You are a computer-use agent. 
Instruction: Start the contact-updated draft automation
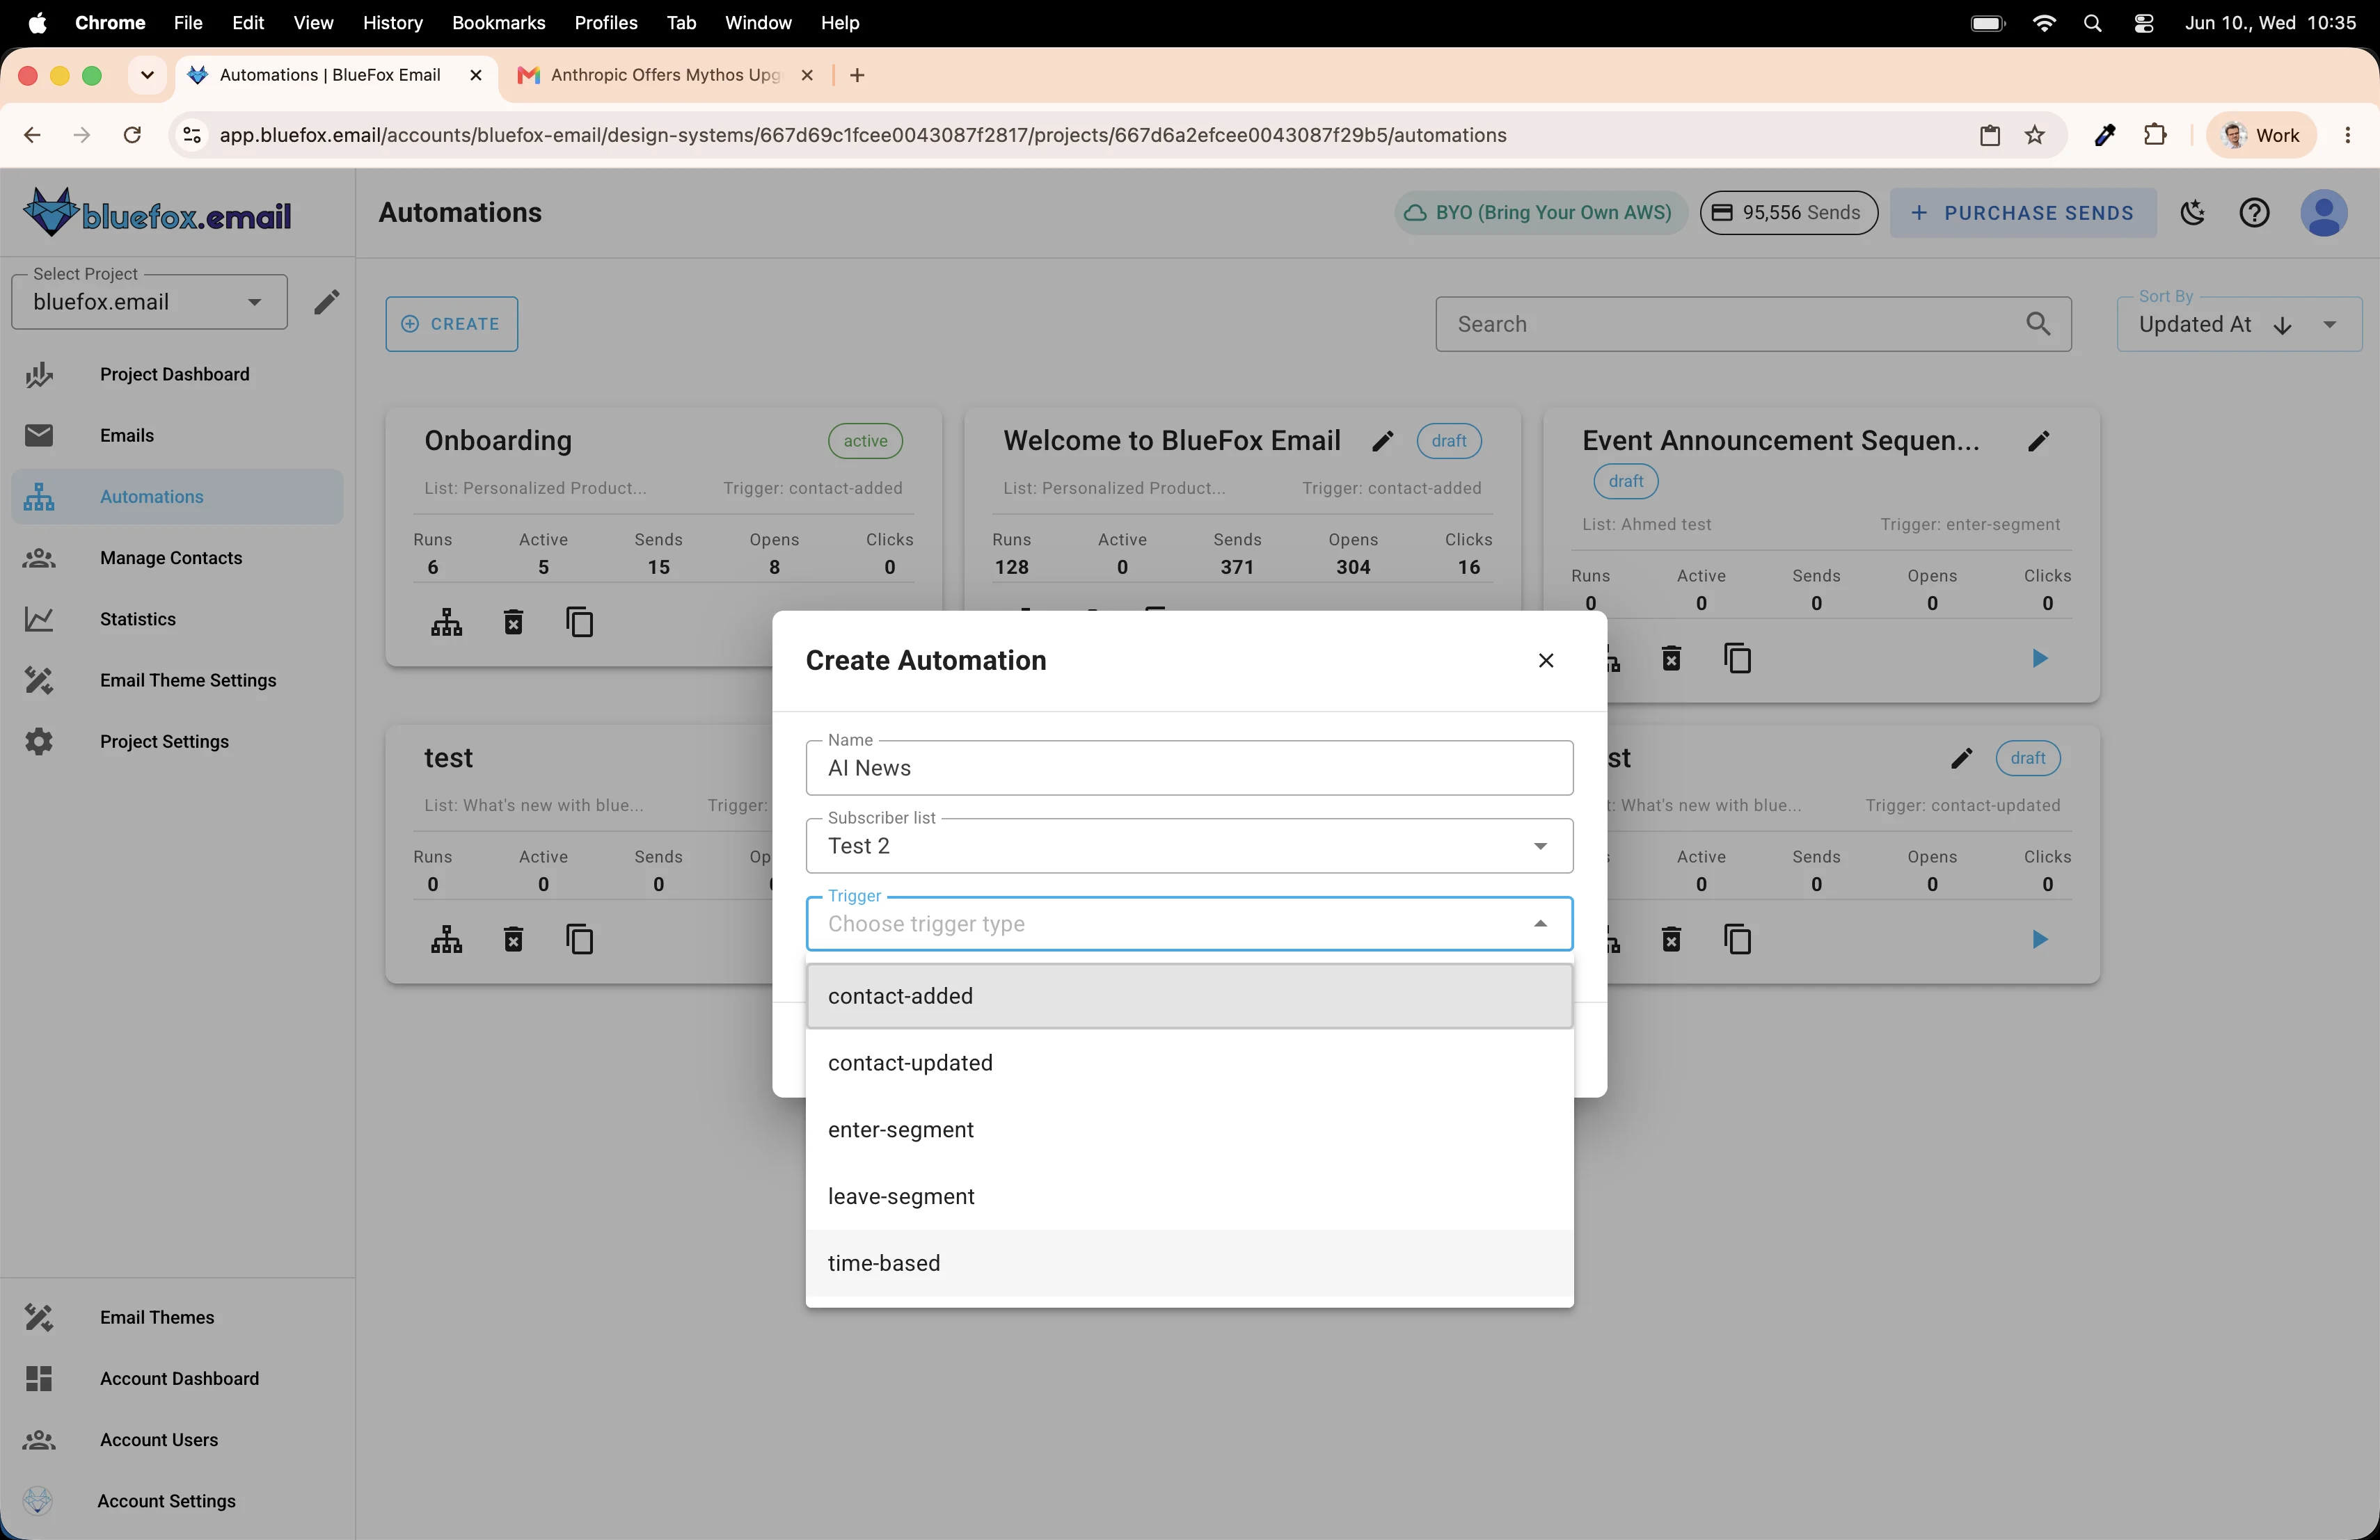[2040, 940]
